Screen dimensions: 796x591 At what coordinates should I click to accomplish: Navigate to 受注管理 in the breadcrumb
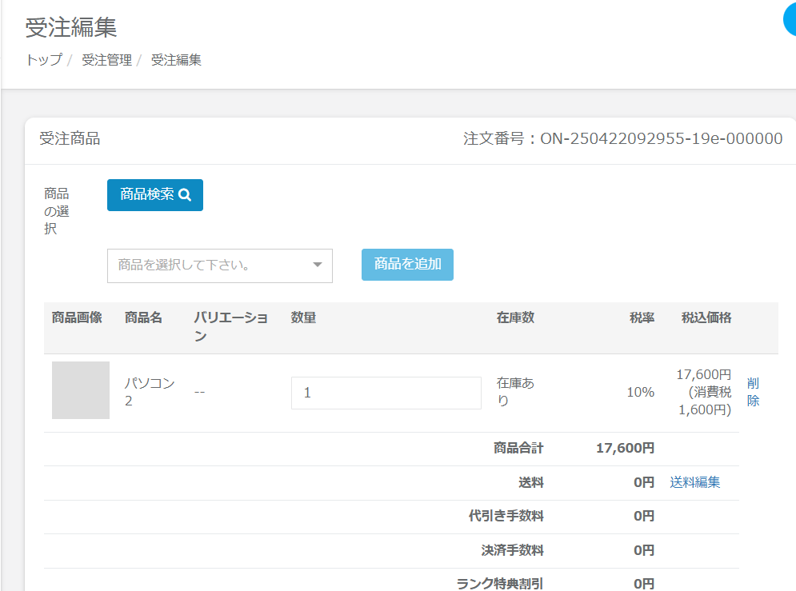click(x=106, y=60)
